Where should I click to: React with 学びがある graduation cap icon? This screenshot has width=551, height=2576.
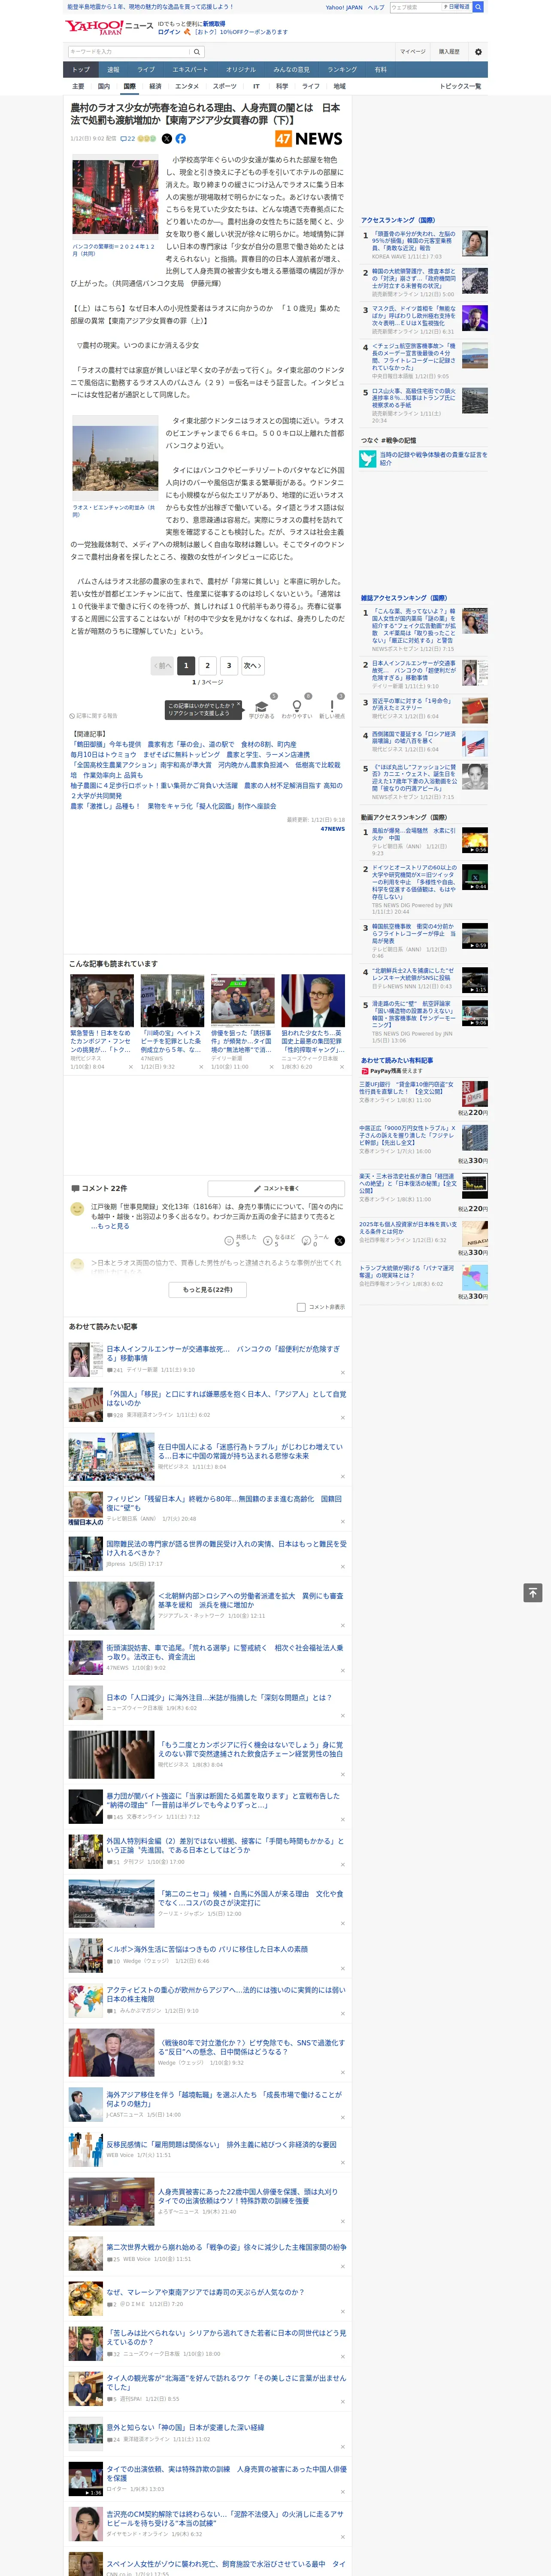click(x=262, y=706)
